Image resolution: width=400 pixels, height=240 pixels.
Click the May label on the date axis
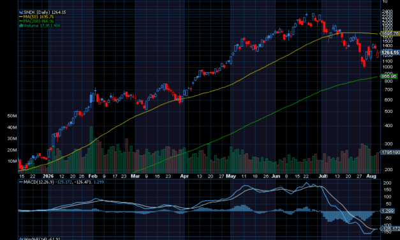230,176
